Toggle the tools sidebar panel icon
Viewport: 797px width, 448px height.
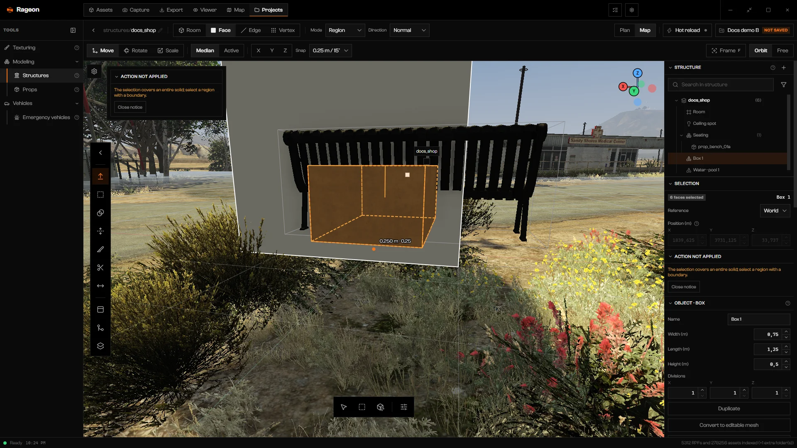click(x=73, y=30)
